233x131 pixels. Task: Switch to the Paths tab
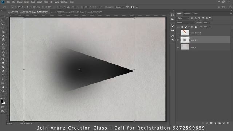tap(196, 13)
